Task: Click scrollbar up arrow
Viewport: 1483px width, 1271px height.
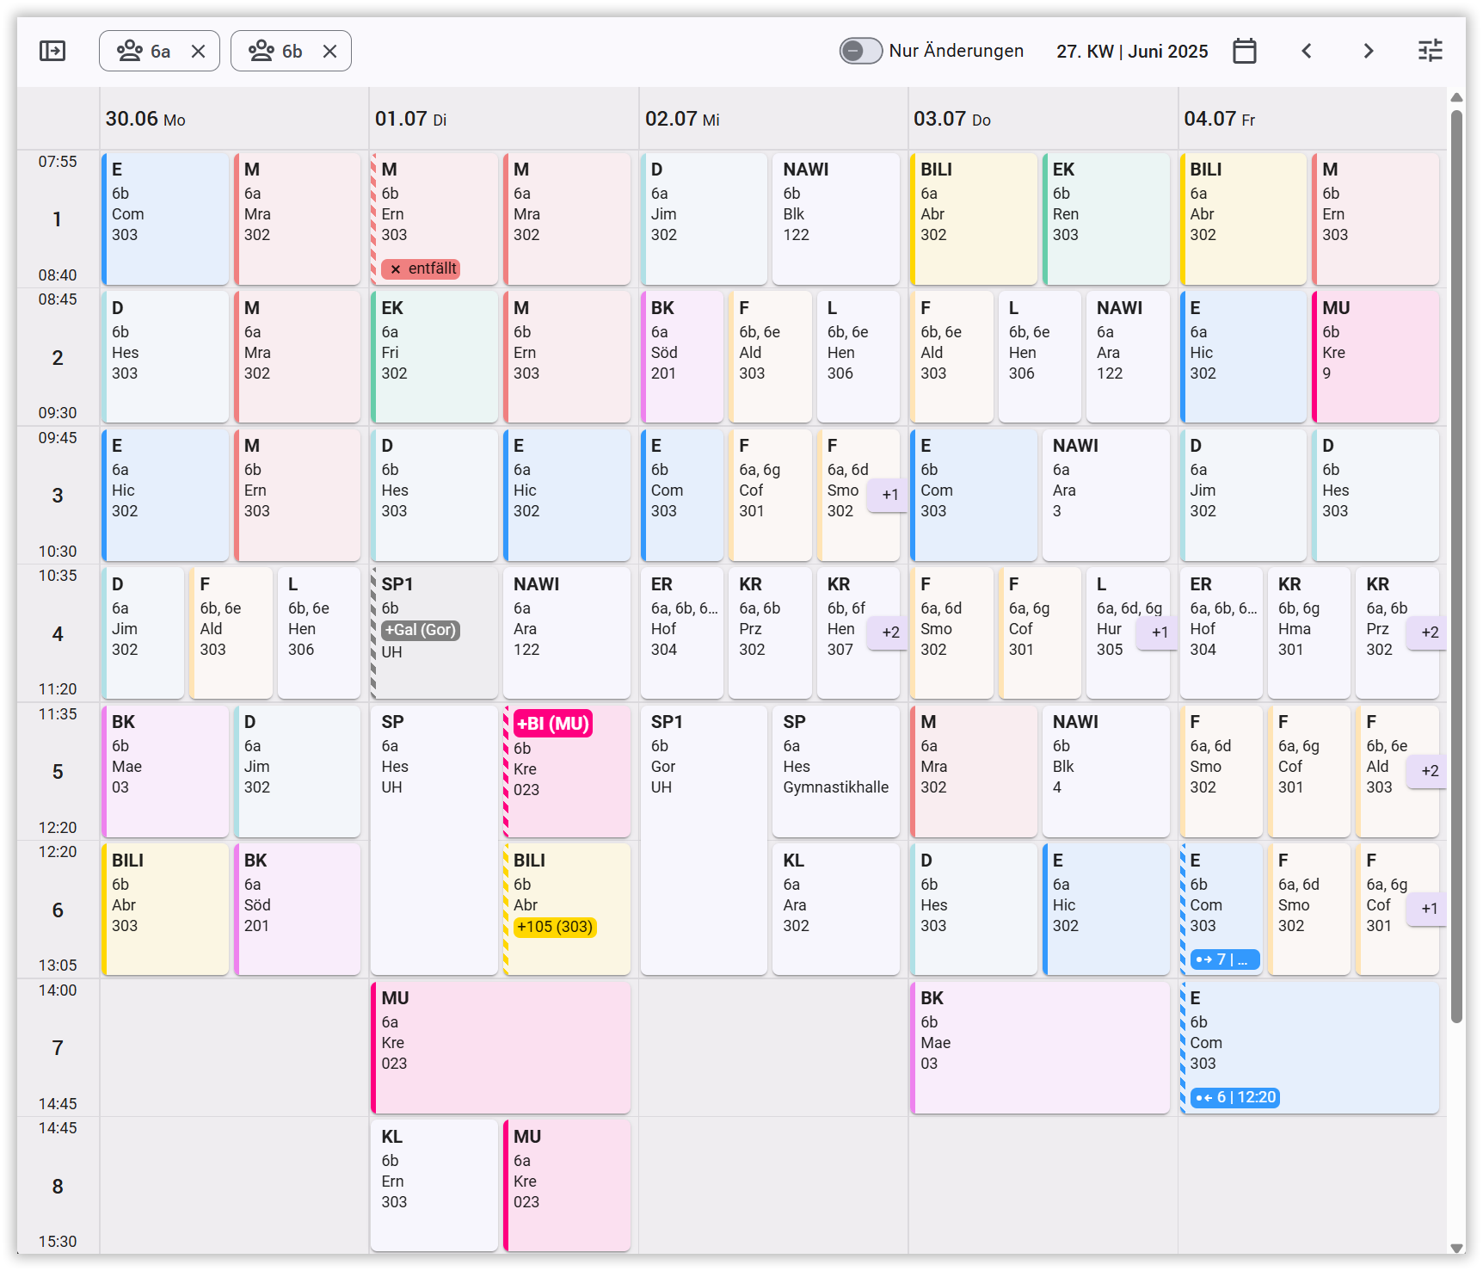Action: pos(1457,96)
